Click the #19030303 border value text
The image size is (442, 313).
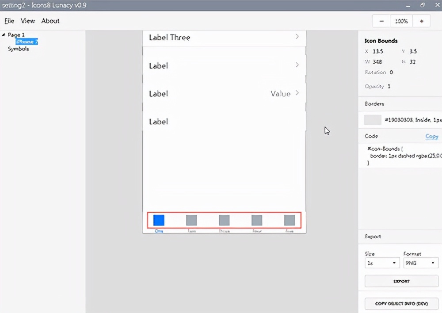point(413,120)
